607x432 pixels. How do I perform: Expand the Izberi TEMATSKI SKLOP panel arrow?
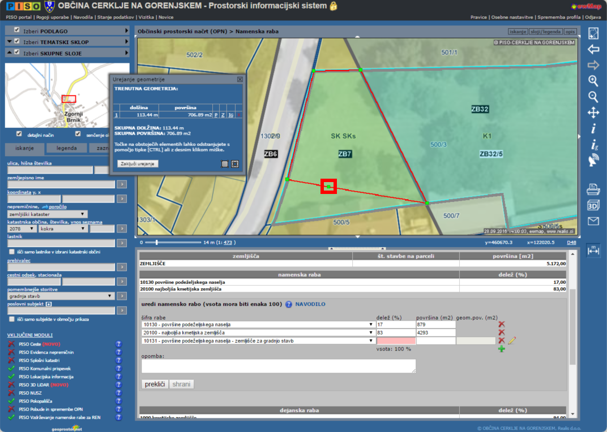(x=126, y=42)
